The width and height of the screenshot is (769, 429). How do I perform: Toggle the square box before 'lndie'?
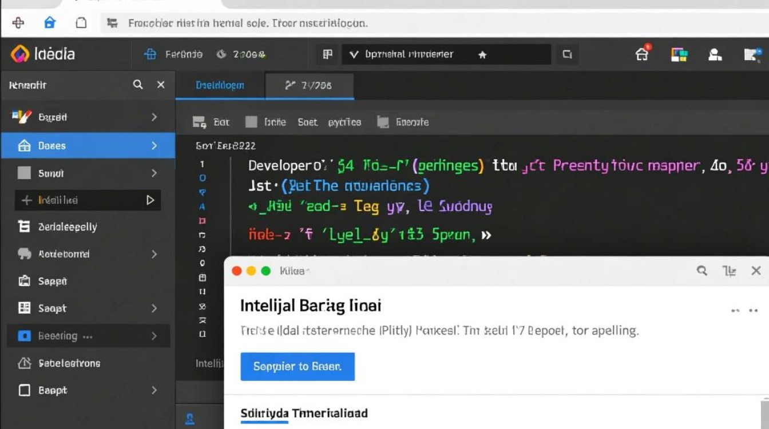(251, 122)
